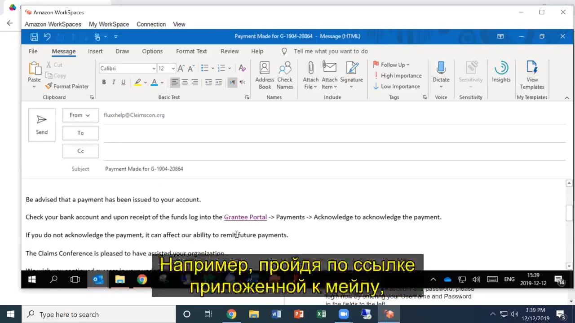Insert a bulleted list
575x323 pixels.
pyautogui.click(x=205, y=68)
